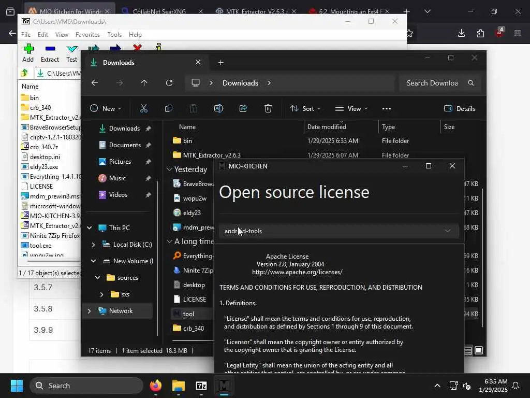Screen dimensions: 530x398
Task: Expand the Network tree node
Action: pyautogui.click(x=89, y=311)
